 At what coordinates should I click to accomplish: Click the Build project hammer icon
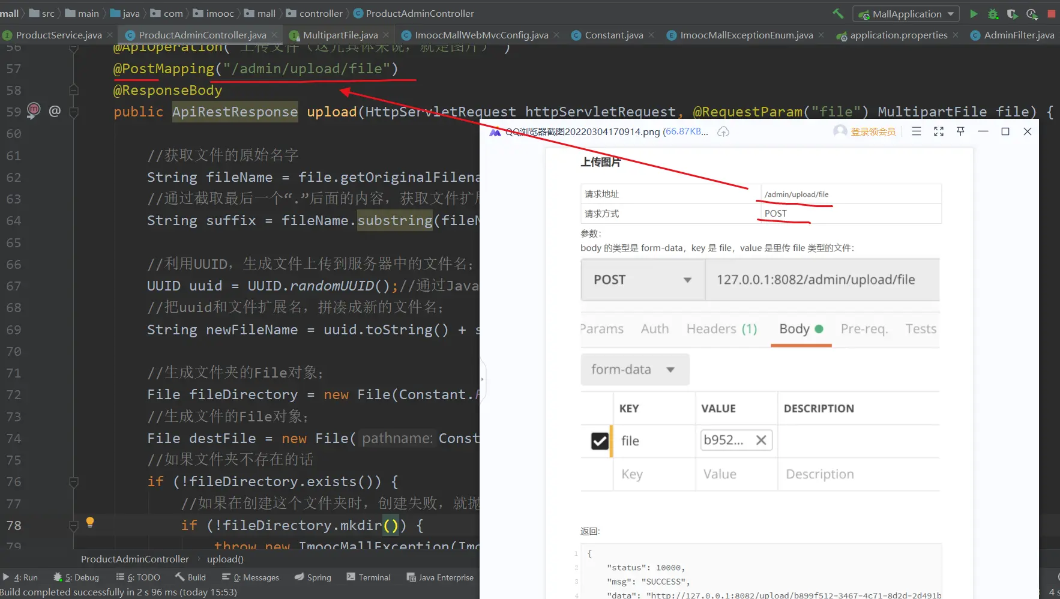[x=838, y=13]
